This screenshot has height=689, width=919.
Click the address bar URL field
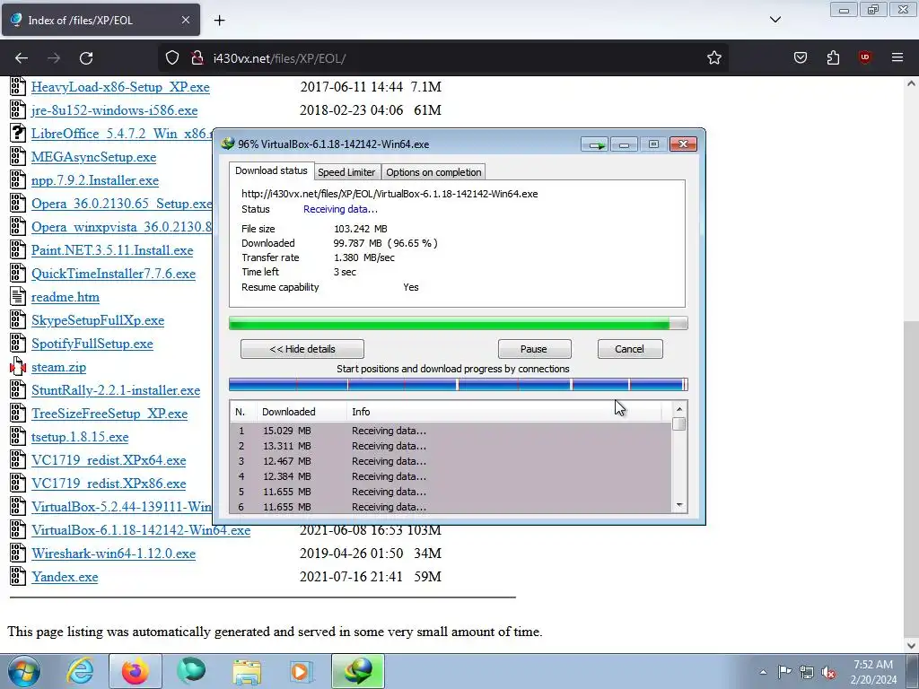coord(445,58)
